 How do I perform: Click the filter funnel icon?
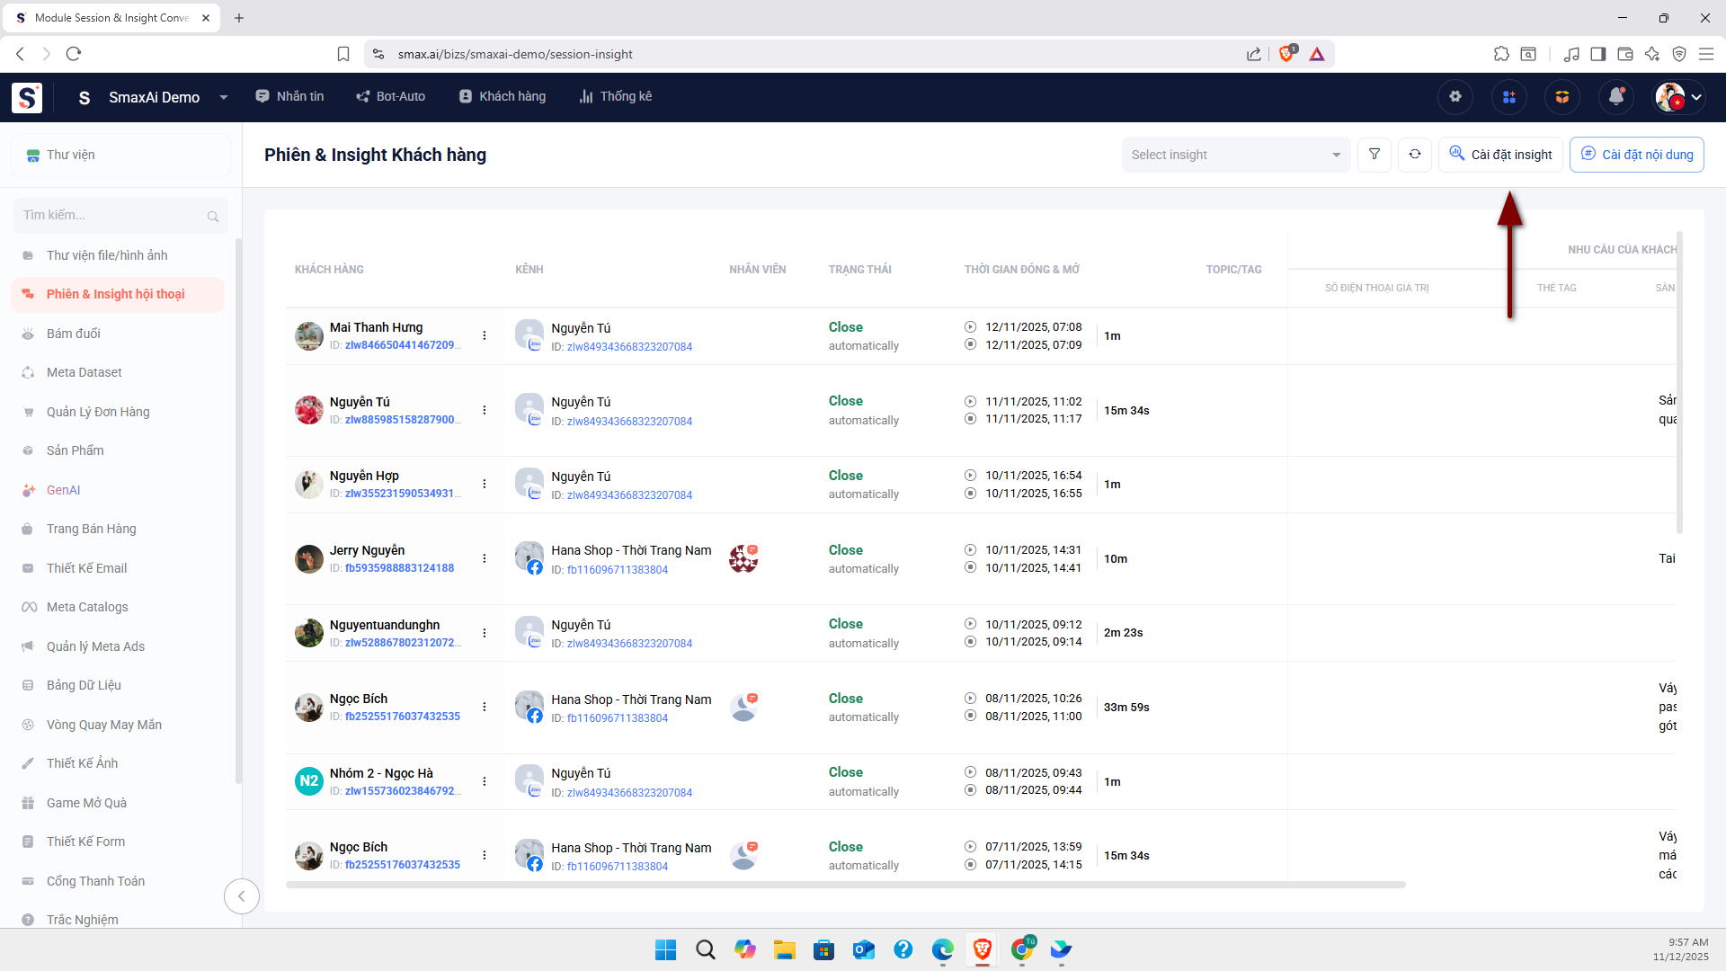[x=1375, y=155]
